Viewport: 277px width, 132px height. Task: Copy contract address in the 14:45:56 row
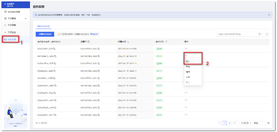tap(54, 49)
